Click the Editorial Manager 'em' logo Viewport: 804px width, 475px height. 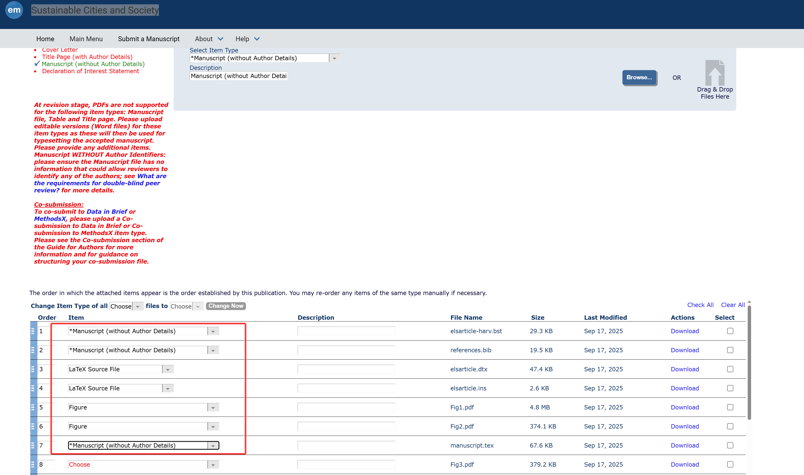(14, 10)
